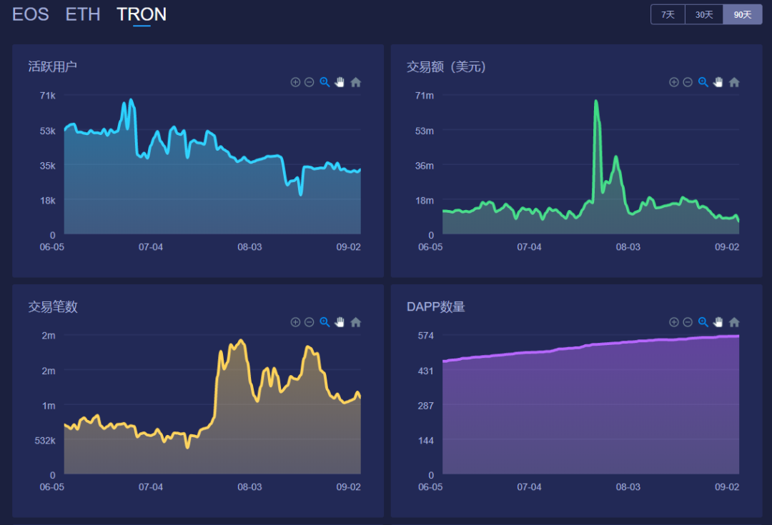Reset the 交易额 chart with the home icon
Viewport: 772px width, 525px height.
(734, 82)
